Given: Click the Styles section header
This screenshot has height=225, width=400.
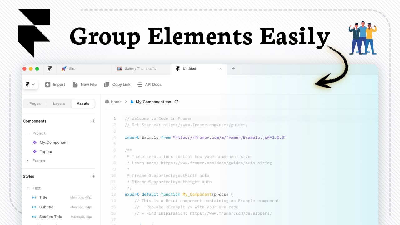Looking at the screenshot, I should pos(28,176).
